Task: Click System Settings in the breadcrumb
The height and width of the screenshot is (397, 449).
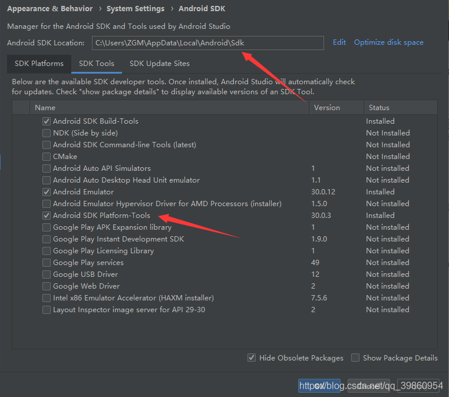Action: coord(136,9)
